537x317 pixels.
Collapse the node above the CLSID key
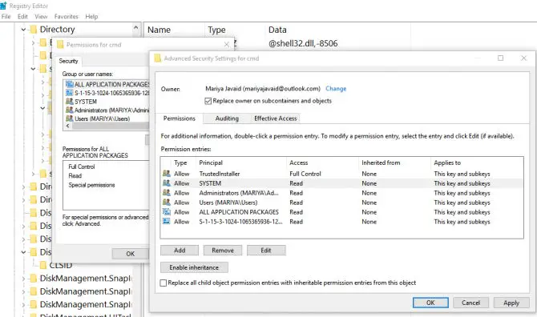[x=23, y=252]
